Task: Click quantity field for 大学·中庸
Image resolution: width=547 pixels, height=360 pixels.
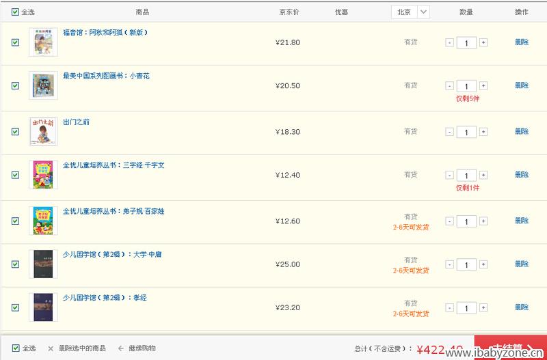Action: pyautogui.click(x=466, y=264)
